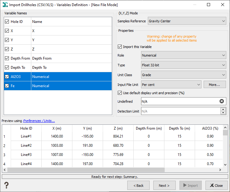This screenshot has width=230, height=192.
Task: Select the Hole ID 'Name' role cell
Action: point(71,22)
